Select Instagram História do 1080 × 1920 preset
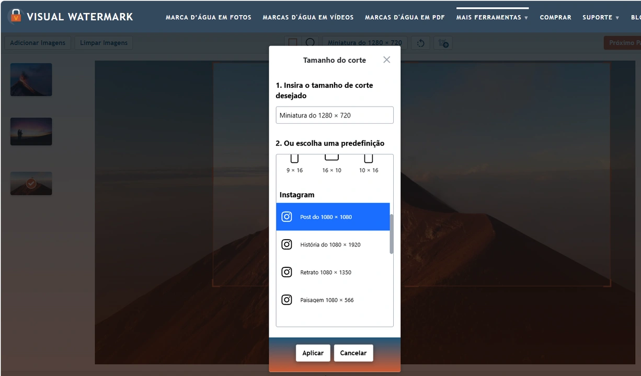Image resolution: width=641 pixels, height=376 pixels. pyautogui.click(x=333, y=244)
